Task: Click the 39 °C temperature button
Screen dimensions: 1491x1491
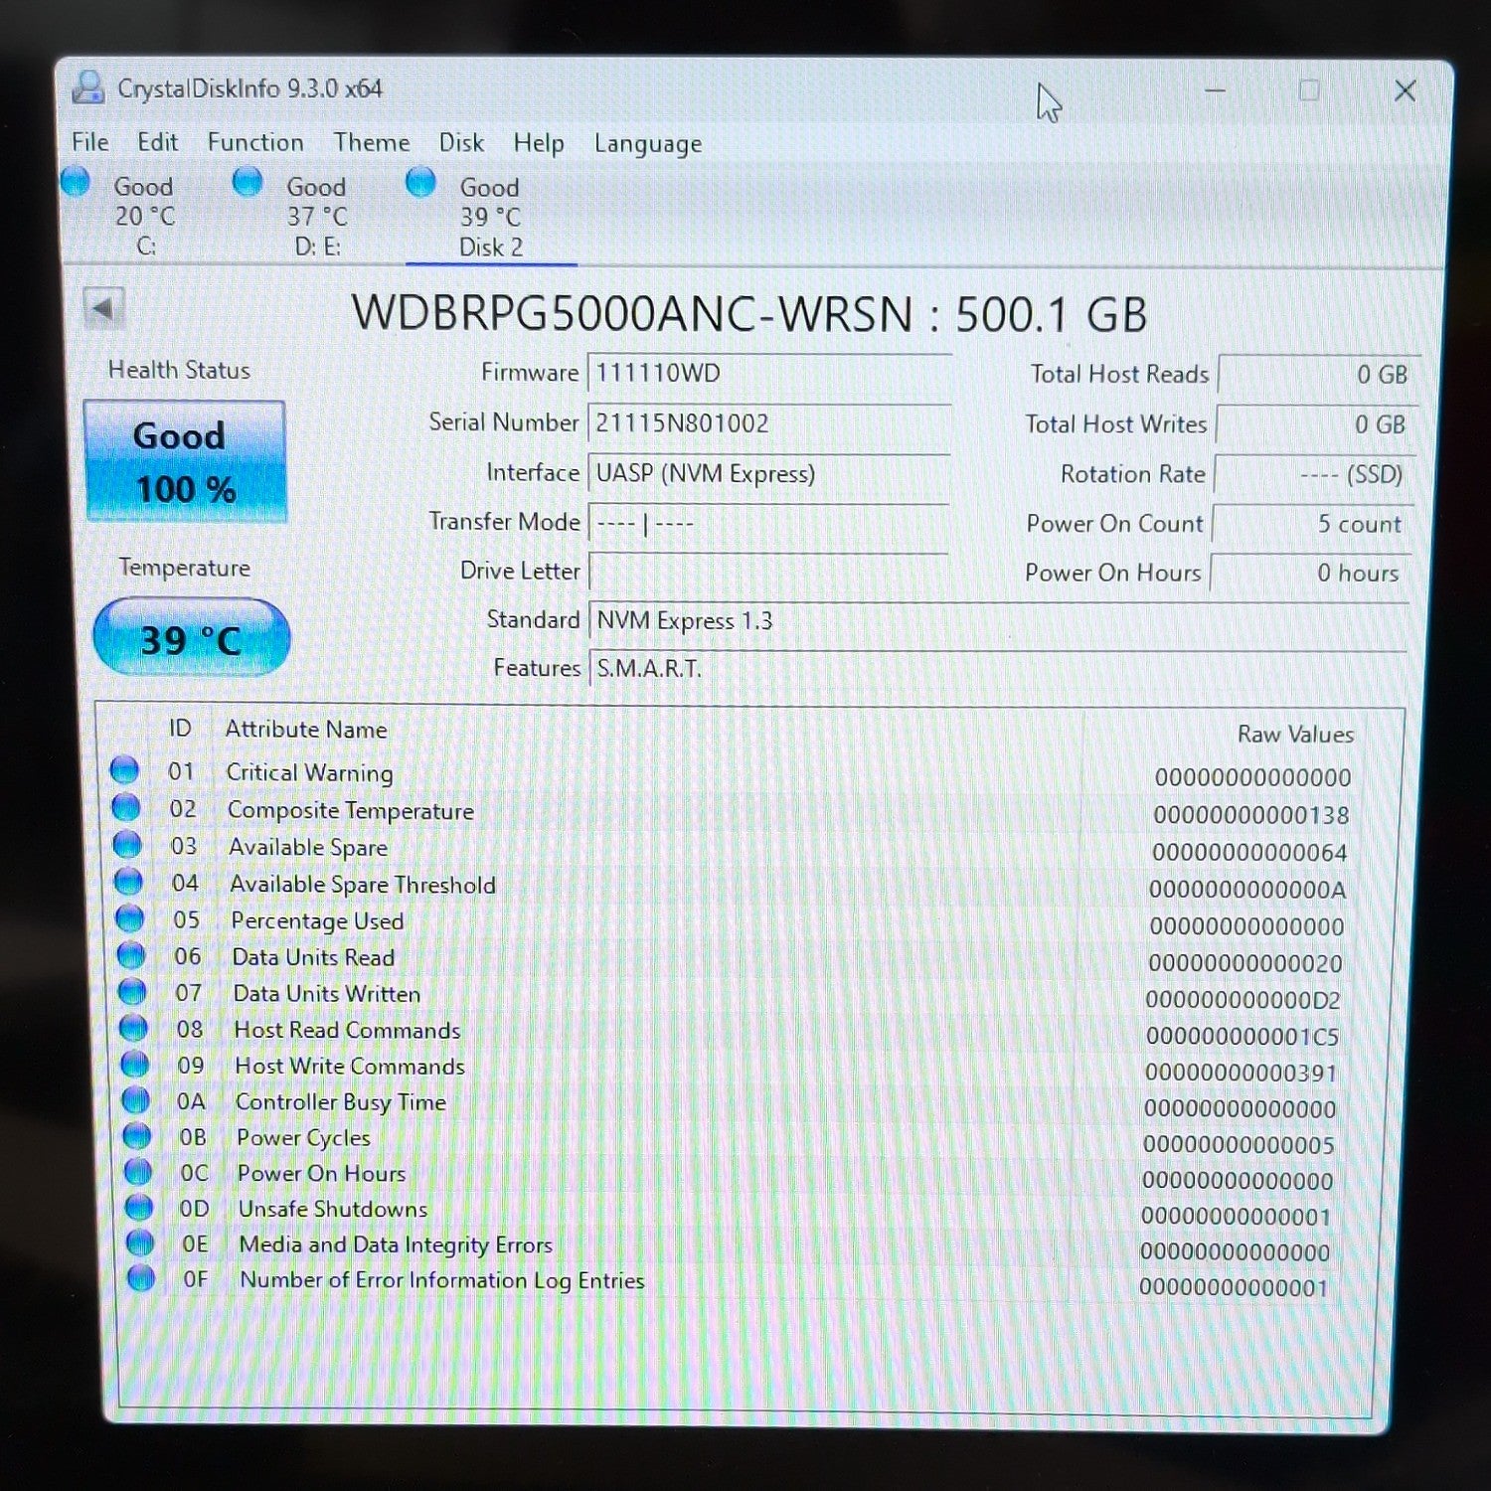Action: [x=191, y=638]
